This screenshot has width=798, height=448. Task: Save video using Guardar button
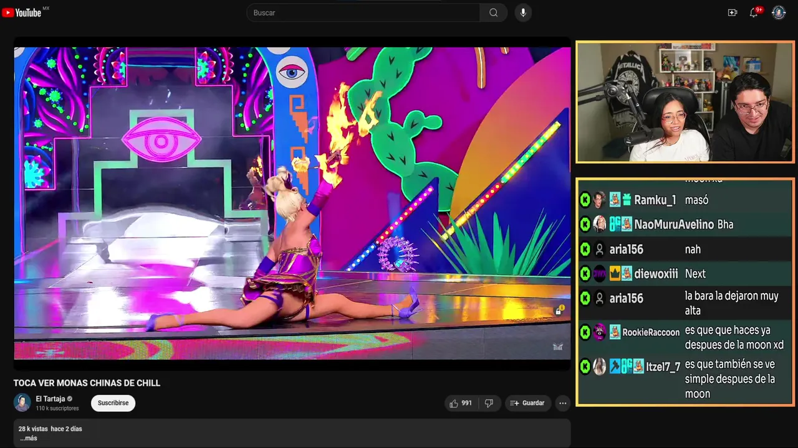(x=527, y=403)
